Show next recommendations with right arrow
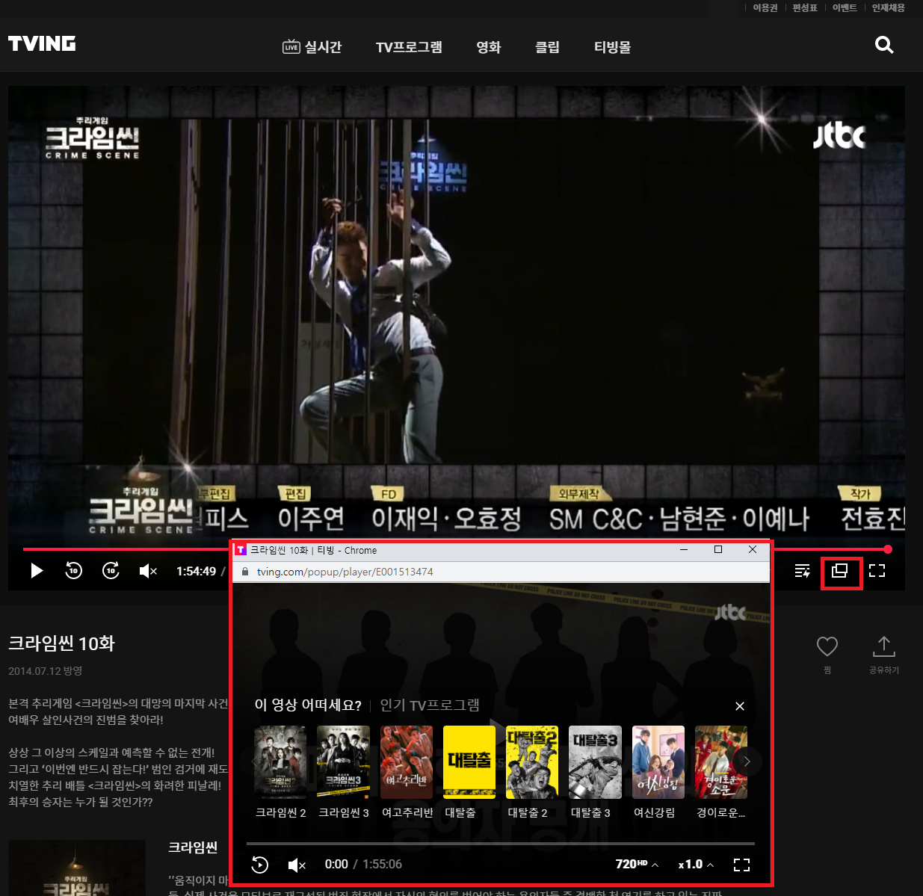This screenshot has height=896, width=923. [x=747, y=761]
